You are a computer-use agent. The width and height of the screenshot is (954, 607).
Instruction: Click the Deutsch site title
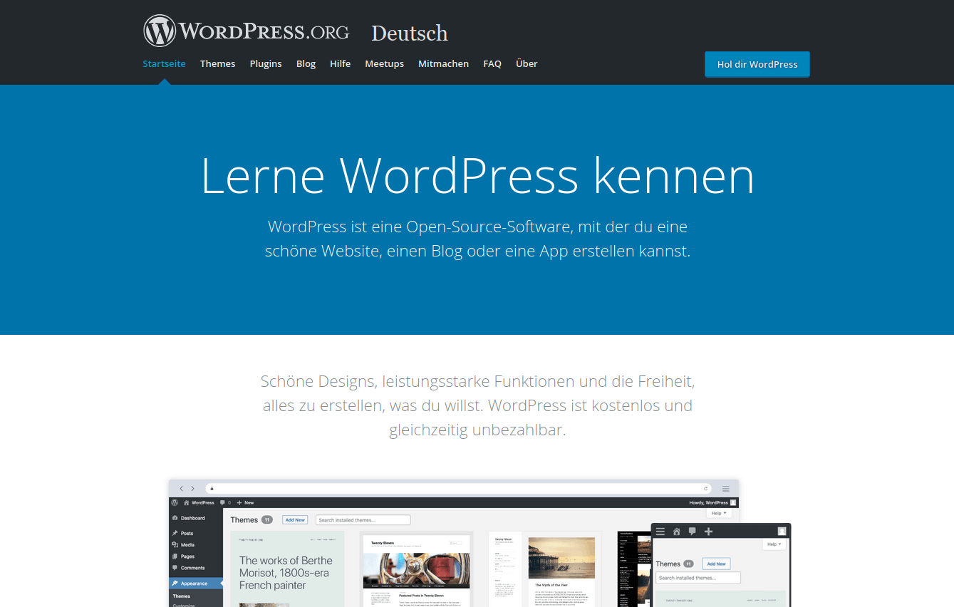coord(410,33)
